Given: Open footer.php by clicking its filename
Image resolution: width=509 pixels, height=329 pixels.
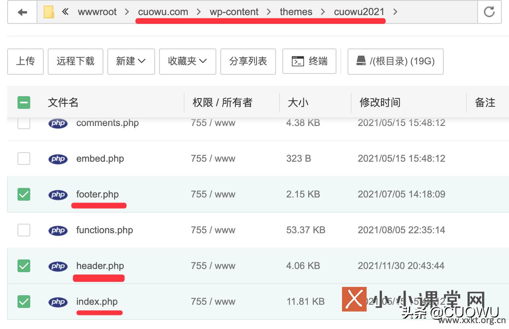Looking at the screenshot, I should click(97, 194).
